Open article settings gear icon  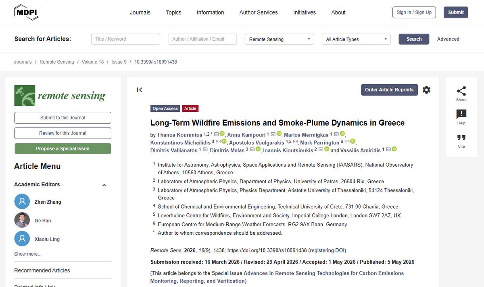426,90
